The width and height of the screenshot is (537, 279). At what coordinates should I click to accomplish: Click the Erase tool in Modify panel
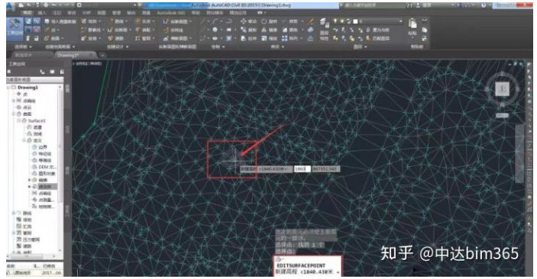point(311,21)
